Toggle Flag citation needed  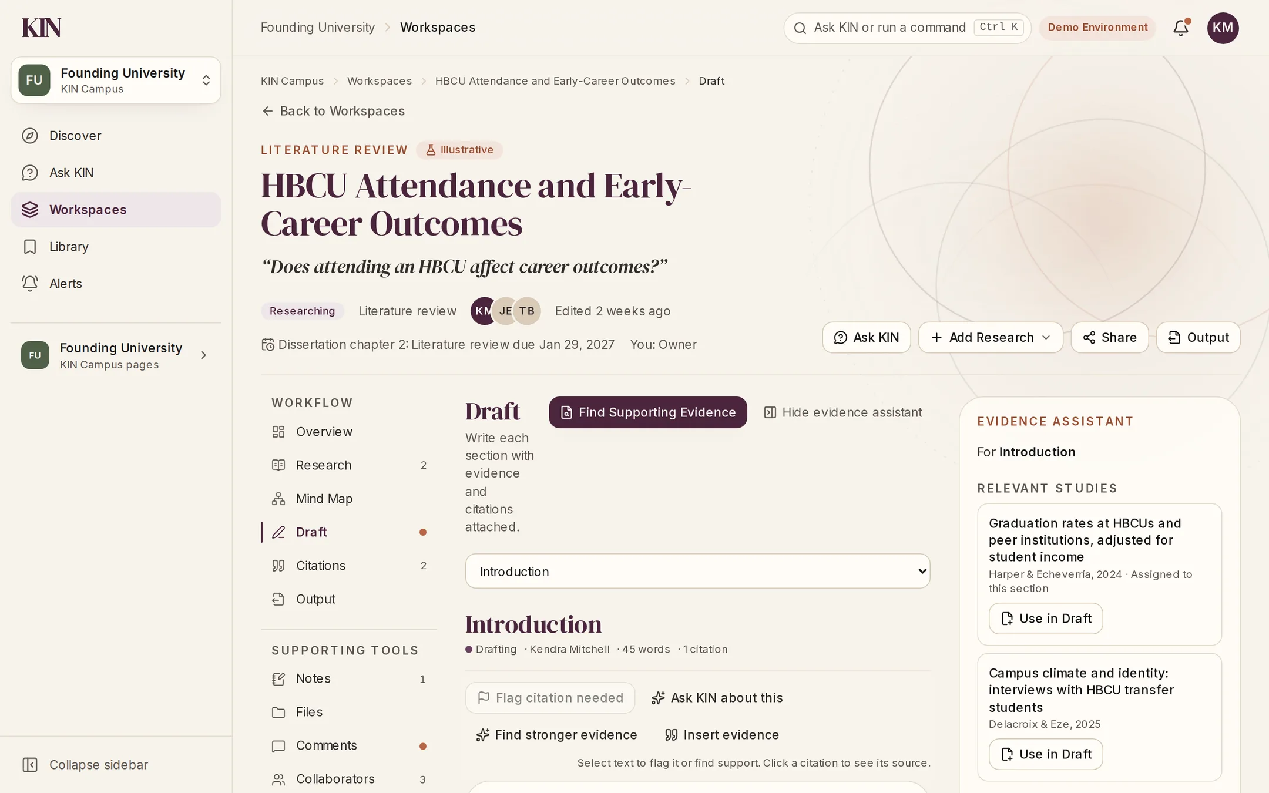[550, 698]
